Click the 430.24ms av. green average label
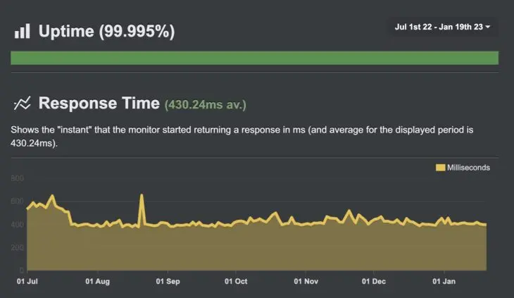Viewport: 514px width, 298px height. pyautogui.click(x=205, y=105)
